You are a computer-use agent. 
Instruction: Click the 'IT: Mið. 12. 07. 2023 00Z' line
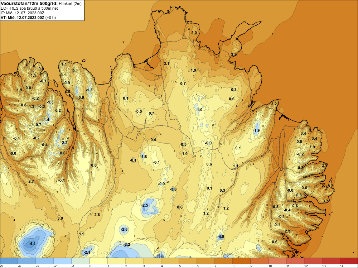click(22, 13)
